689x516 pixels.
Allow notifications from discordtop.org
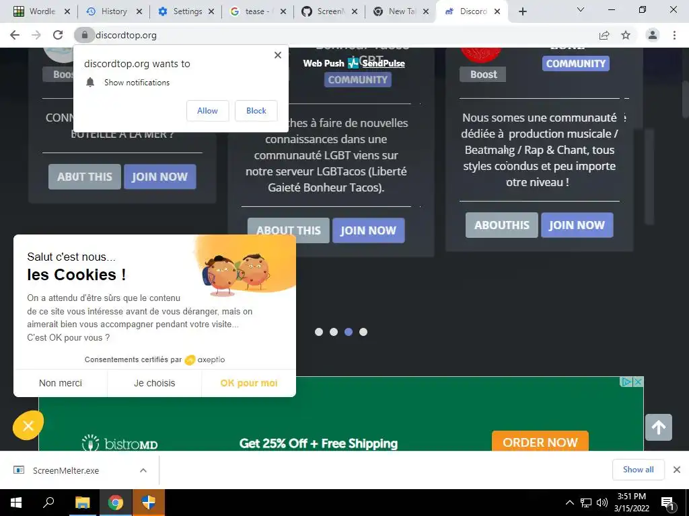click(207, 111)
